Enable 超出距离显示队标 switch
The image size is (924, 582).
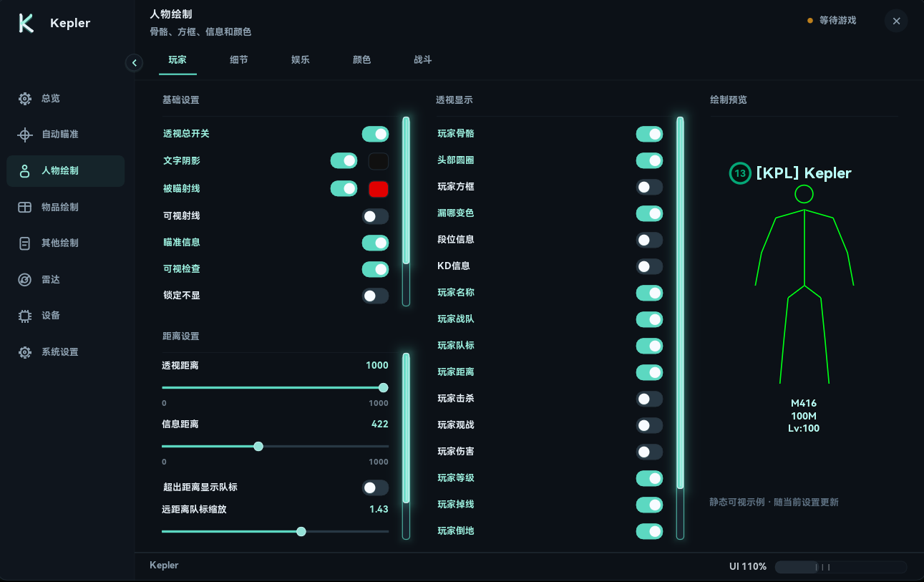click(375, 488)
